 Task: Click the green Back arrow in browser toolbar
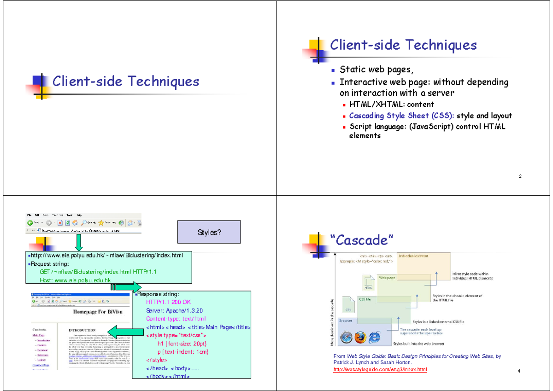coord(30,223)
